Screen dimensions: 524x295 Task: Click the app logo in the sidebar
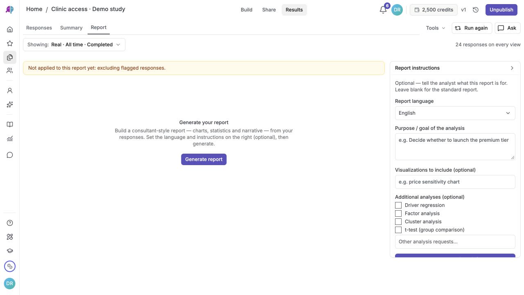pos(9,10)
